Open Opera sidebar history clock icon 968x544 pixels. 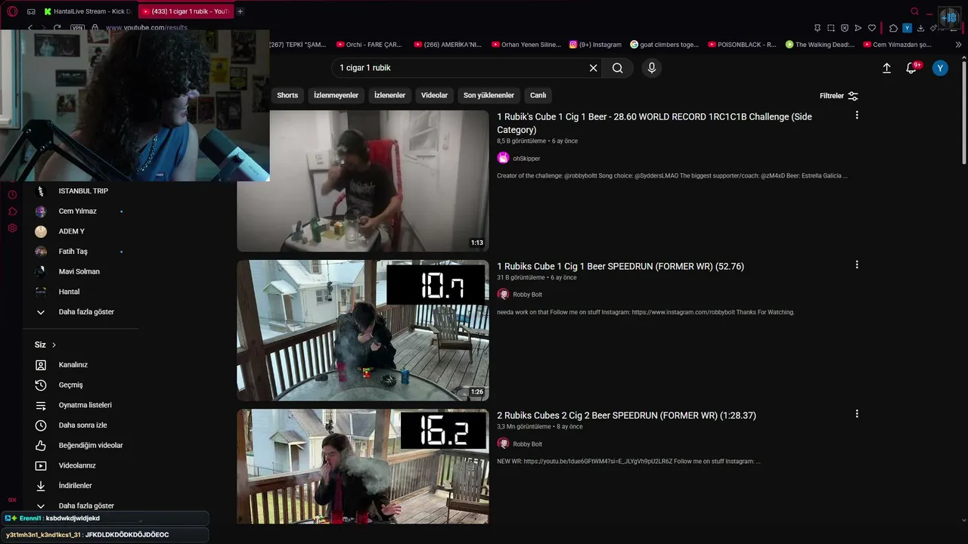click(x=12, y=194)
